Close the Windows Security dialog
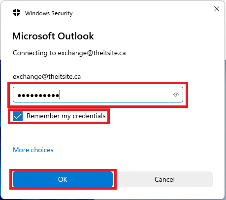Screen dimensions: 226x200 tap(217, 9)
